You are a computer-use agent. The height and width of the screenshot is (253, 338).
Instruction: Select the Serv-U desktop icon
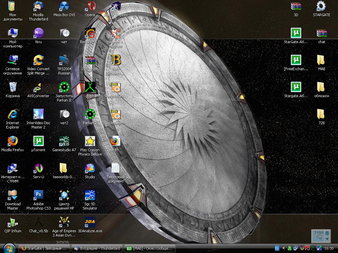point(39,168)
